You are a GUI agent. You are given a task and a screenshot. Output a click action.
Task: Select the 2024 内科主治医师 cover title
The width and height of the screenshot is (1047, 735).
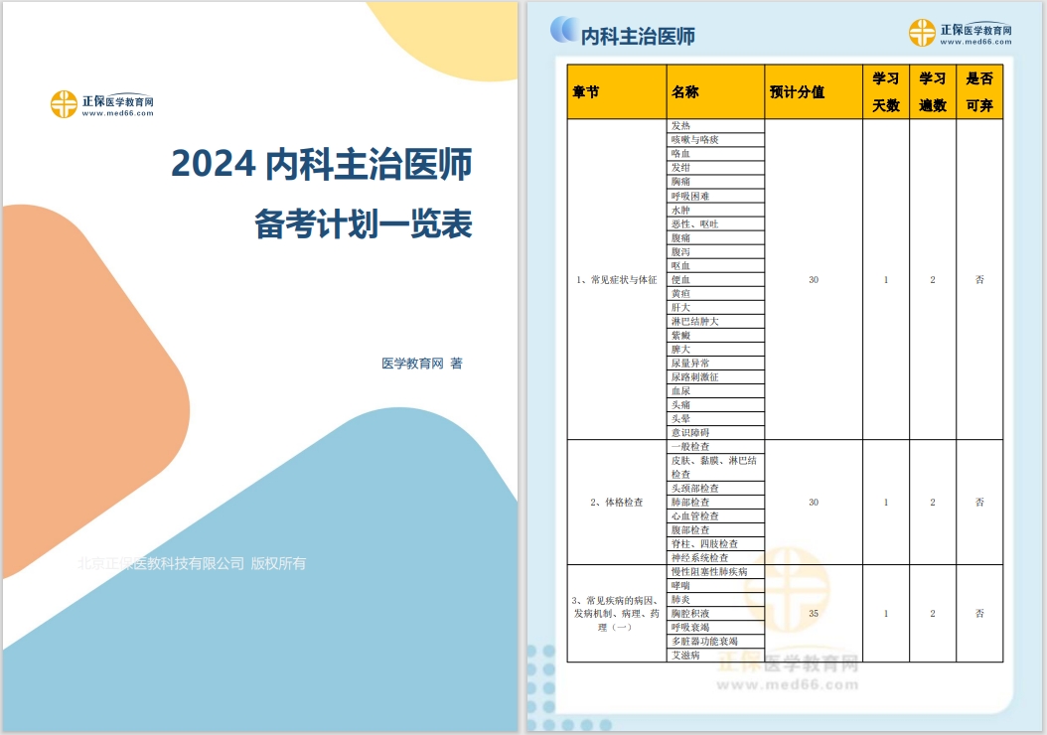[321, 165]
